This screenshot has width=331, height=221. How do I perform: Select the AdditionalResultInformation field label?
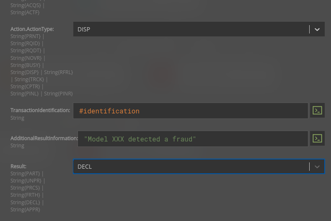click(44, 139)
